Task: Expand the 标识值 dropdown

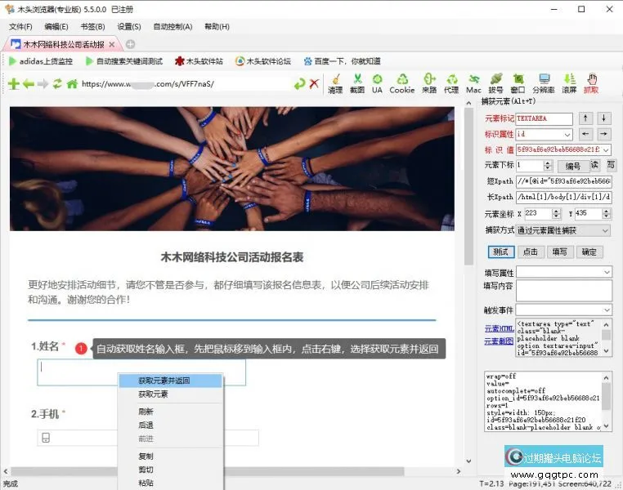Action: [x=606, y=150]
